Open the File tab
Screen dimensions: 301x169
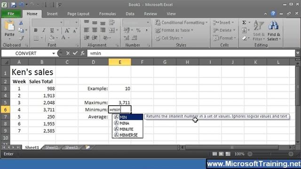pos(11,14)
